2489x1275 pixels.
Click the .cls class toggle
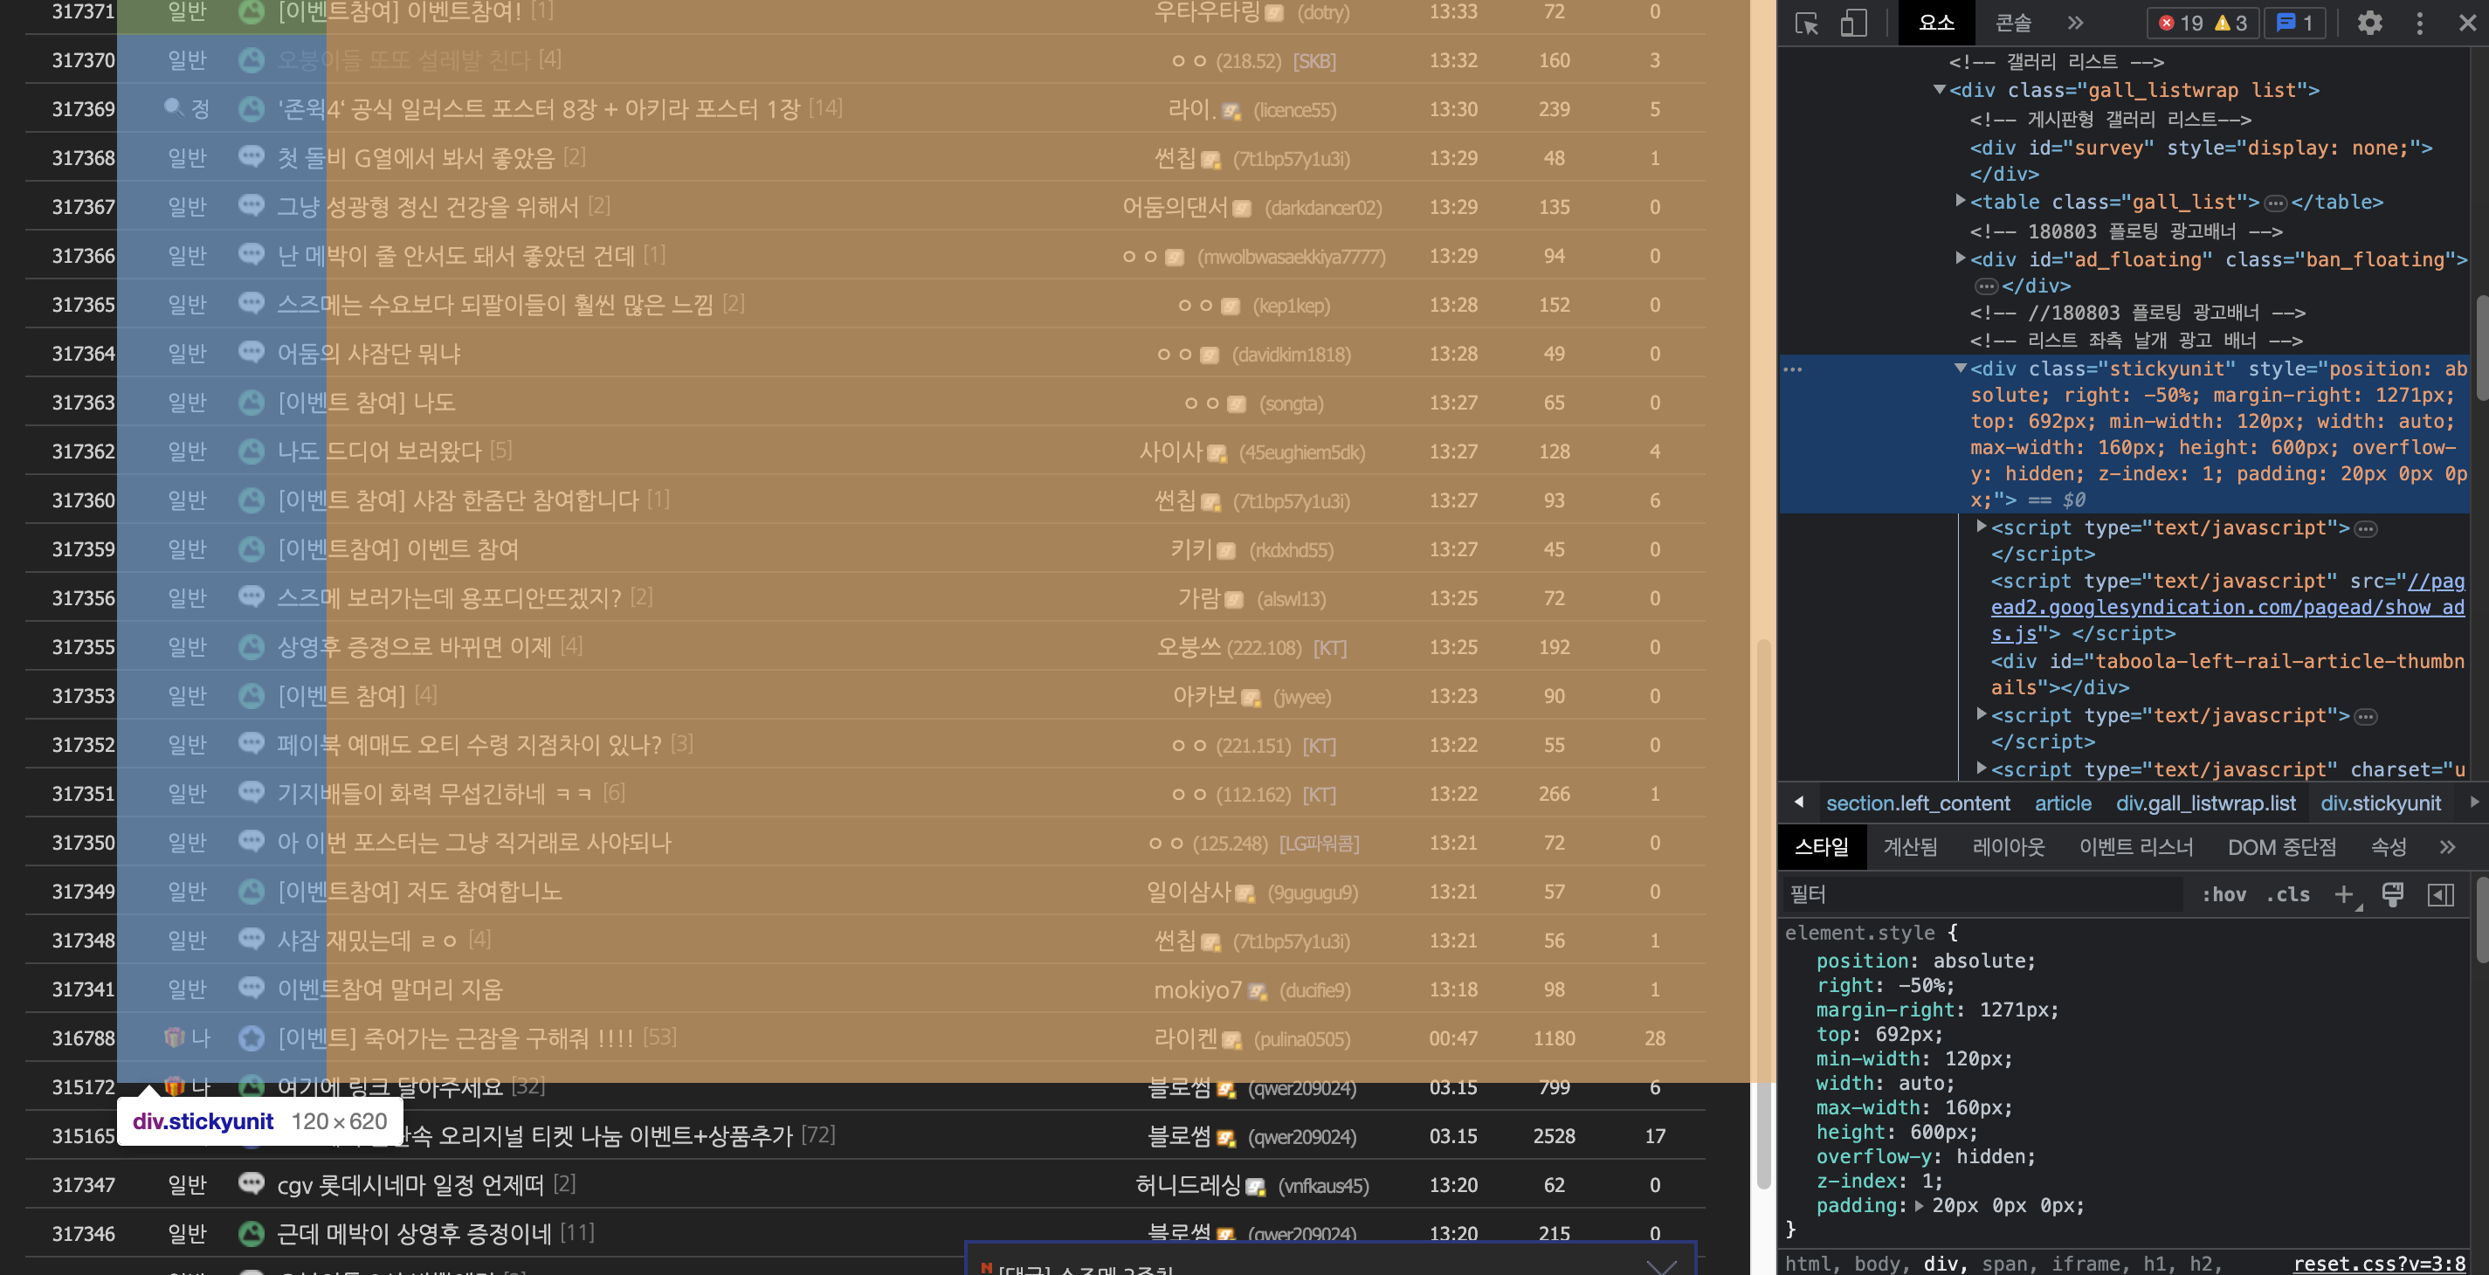click(2287, 894)
